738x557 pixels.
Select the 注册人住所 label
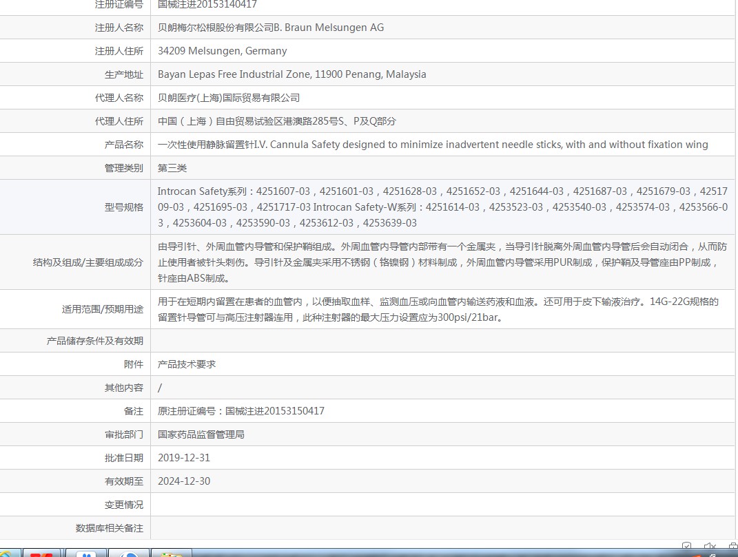[x=119, y=51]
